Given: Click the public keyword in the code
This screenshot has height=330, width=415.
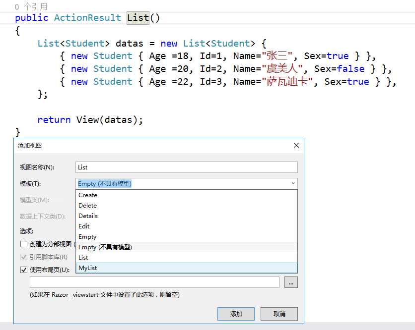Looking at the screenshot, I should pos(31,18).
